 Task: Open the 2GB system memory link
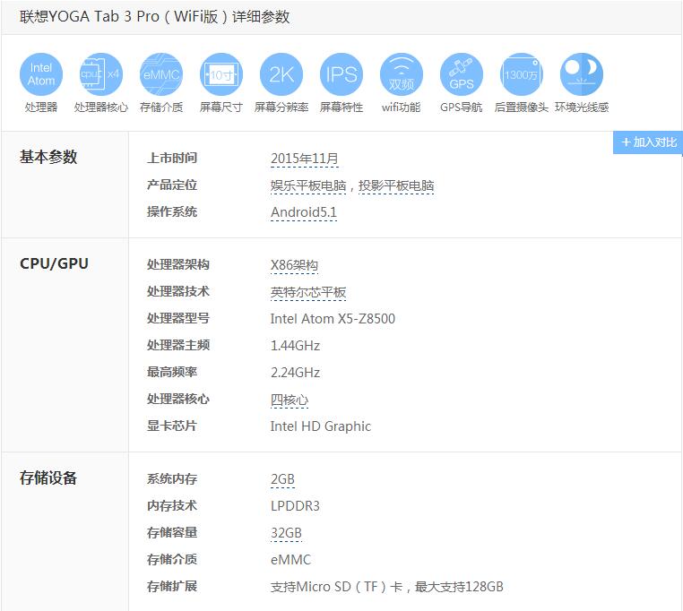282,479
